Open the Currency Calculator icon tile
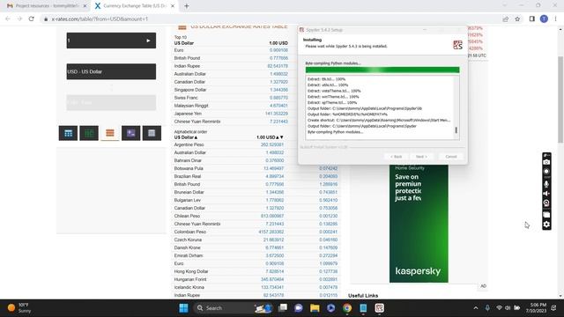The image size is (564, 317). [68, 133]
